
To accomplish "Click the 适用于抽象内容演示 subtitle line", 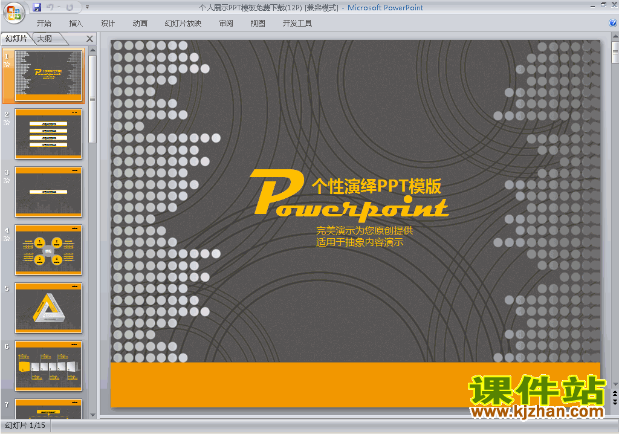I will coord(360,242).
